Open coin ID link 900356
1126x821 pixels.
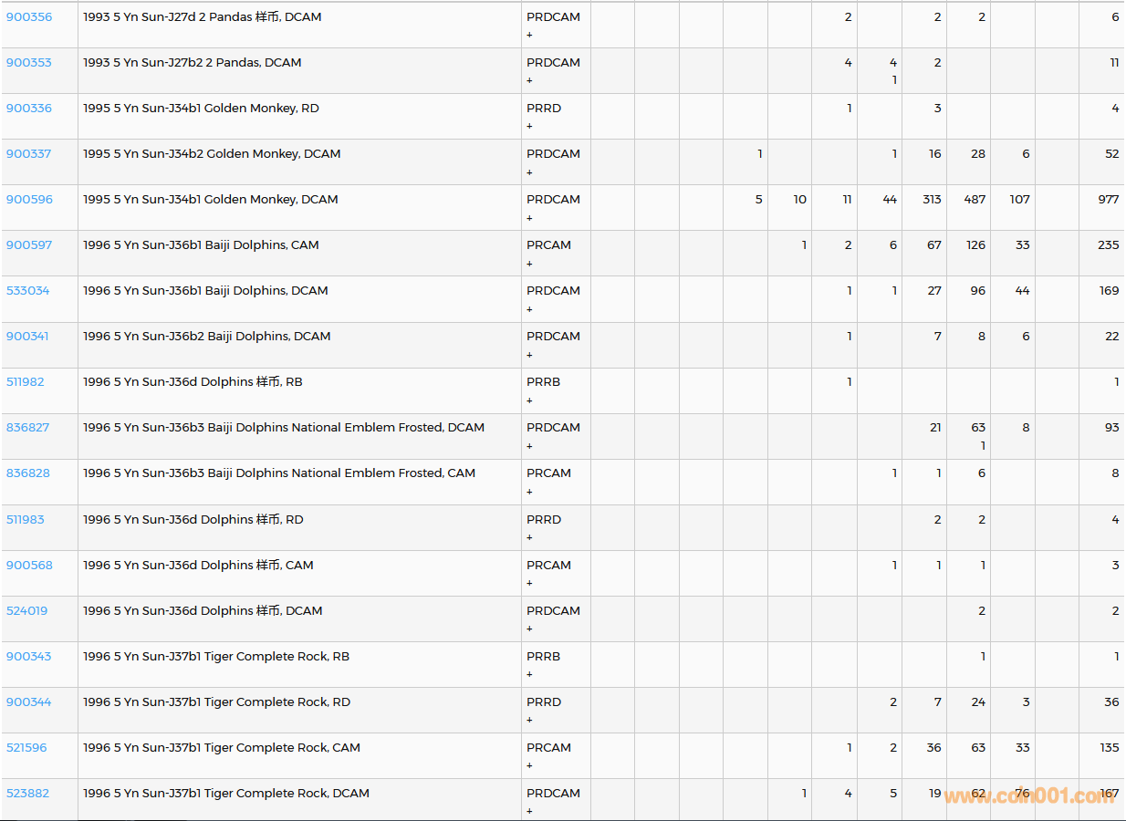tap(29, 17)
